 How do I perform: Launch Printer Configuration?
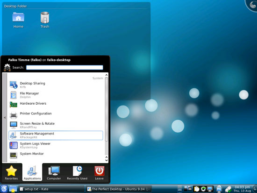click(x=56, y=115)
